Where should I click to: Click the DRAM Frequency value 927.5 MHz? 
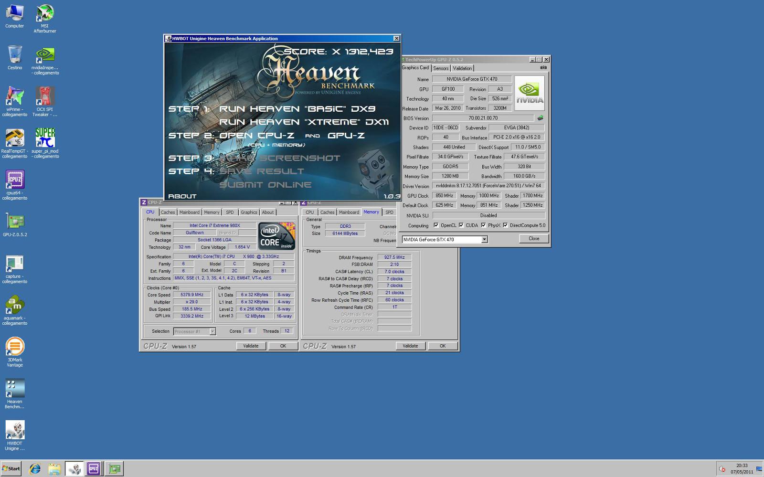pyautogui.click(x=394, y=257)
